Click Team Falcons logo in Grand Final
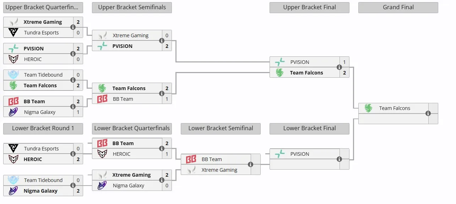The image size is (456, 204). (x=368, y=108)
